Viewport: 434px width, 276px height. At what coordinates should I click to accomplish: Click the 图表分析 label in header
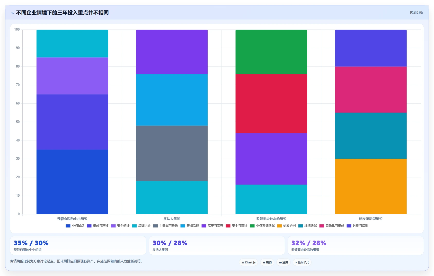417,12
